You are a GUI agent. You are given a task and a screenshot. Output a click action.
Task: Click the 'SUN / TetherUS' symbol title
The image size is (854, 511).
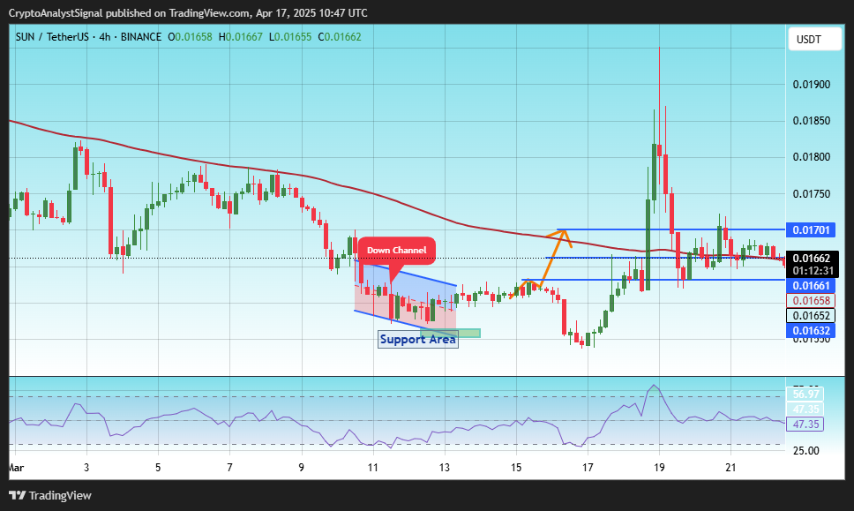(52, 36)
